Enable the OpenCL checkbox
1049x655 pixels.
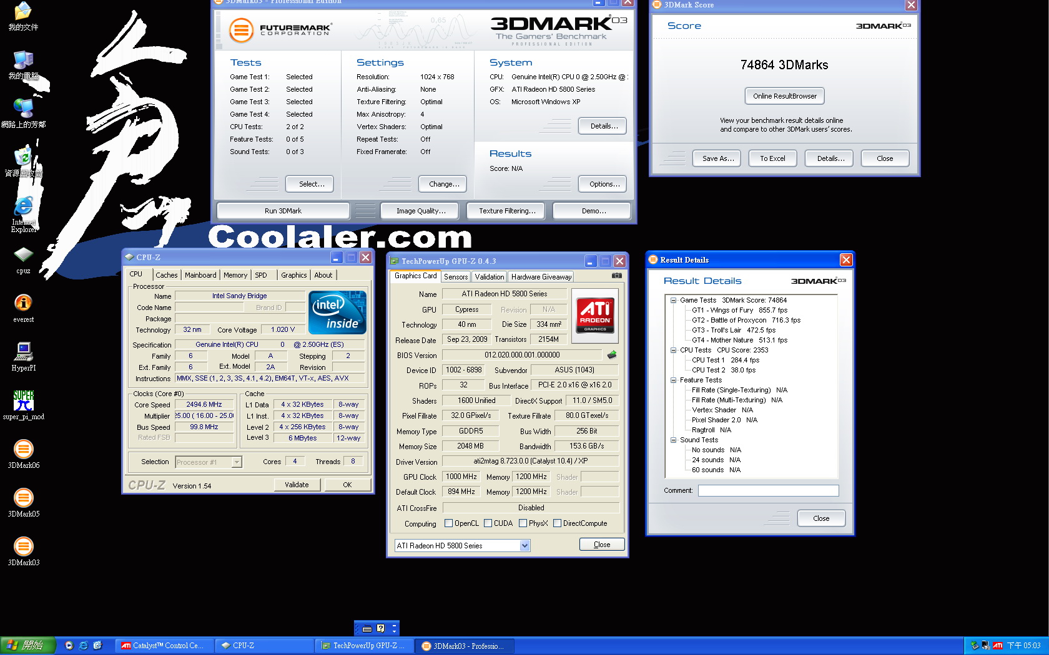pos(448,523)
